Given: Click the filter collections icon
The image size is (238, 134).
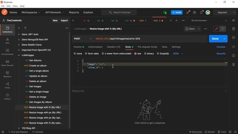Looking at the screenshot, I should [25, 28].
